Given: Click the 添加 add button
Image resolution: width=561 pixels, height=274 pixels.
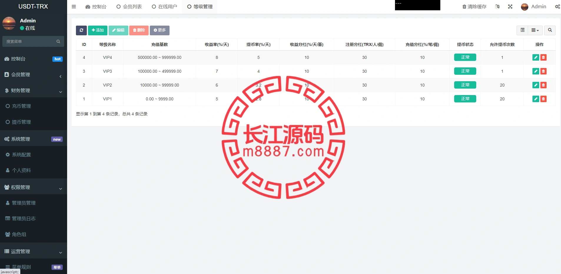Looking at the screenshot, I should pos(98,30).
